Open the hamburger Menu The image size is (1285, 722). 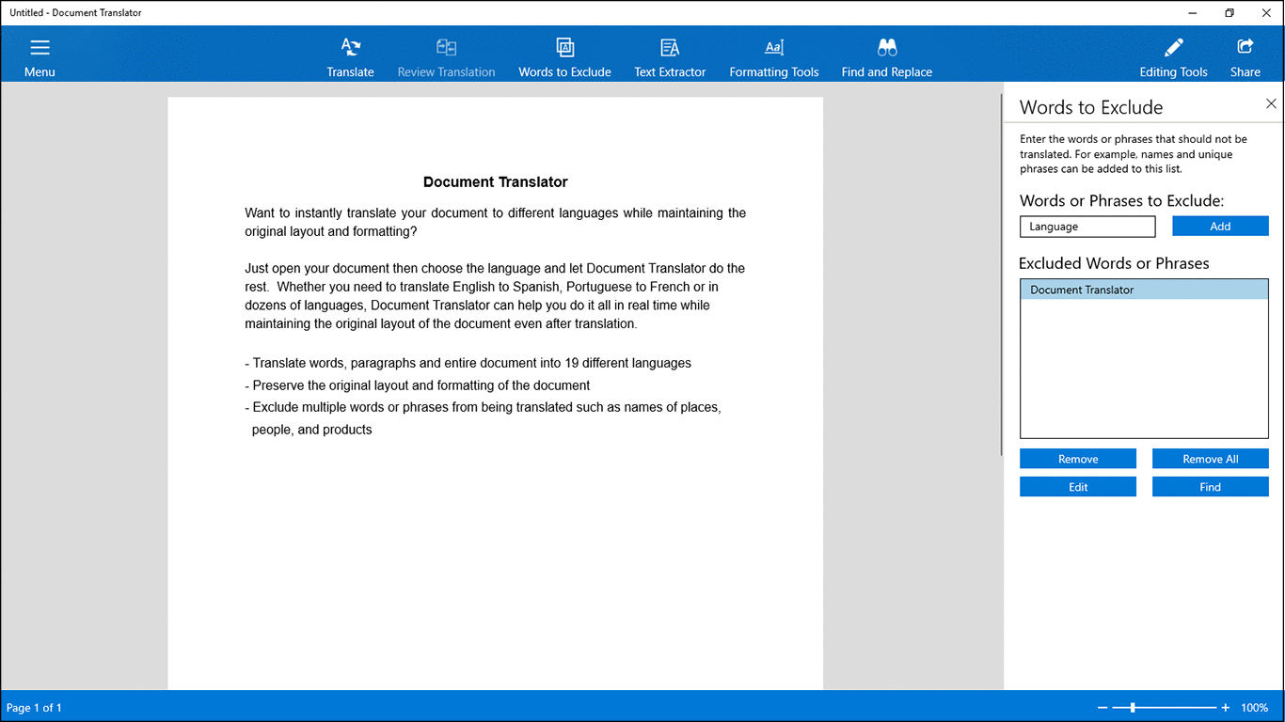[40, 54]
